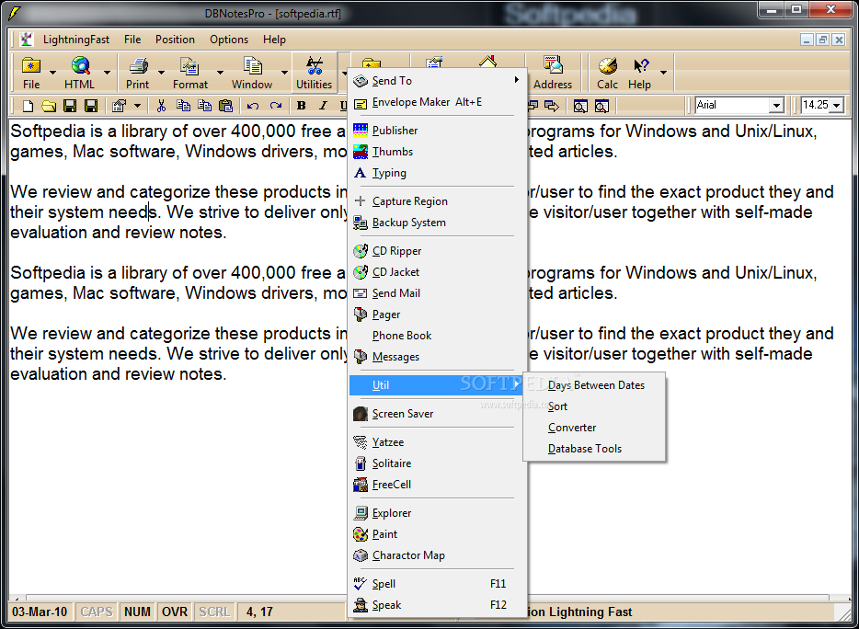This screenshot has width=859, height=629.
Task: Toggle the CAPS status indicator
Action: [97, 612]
